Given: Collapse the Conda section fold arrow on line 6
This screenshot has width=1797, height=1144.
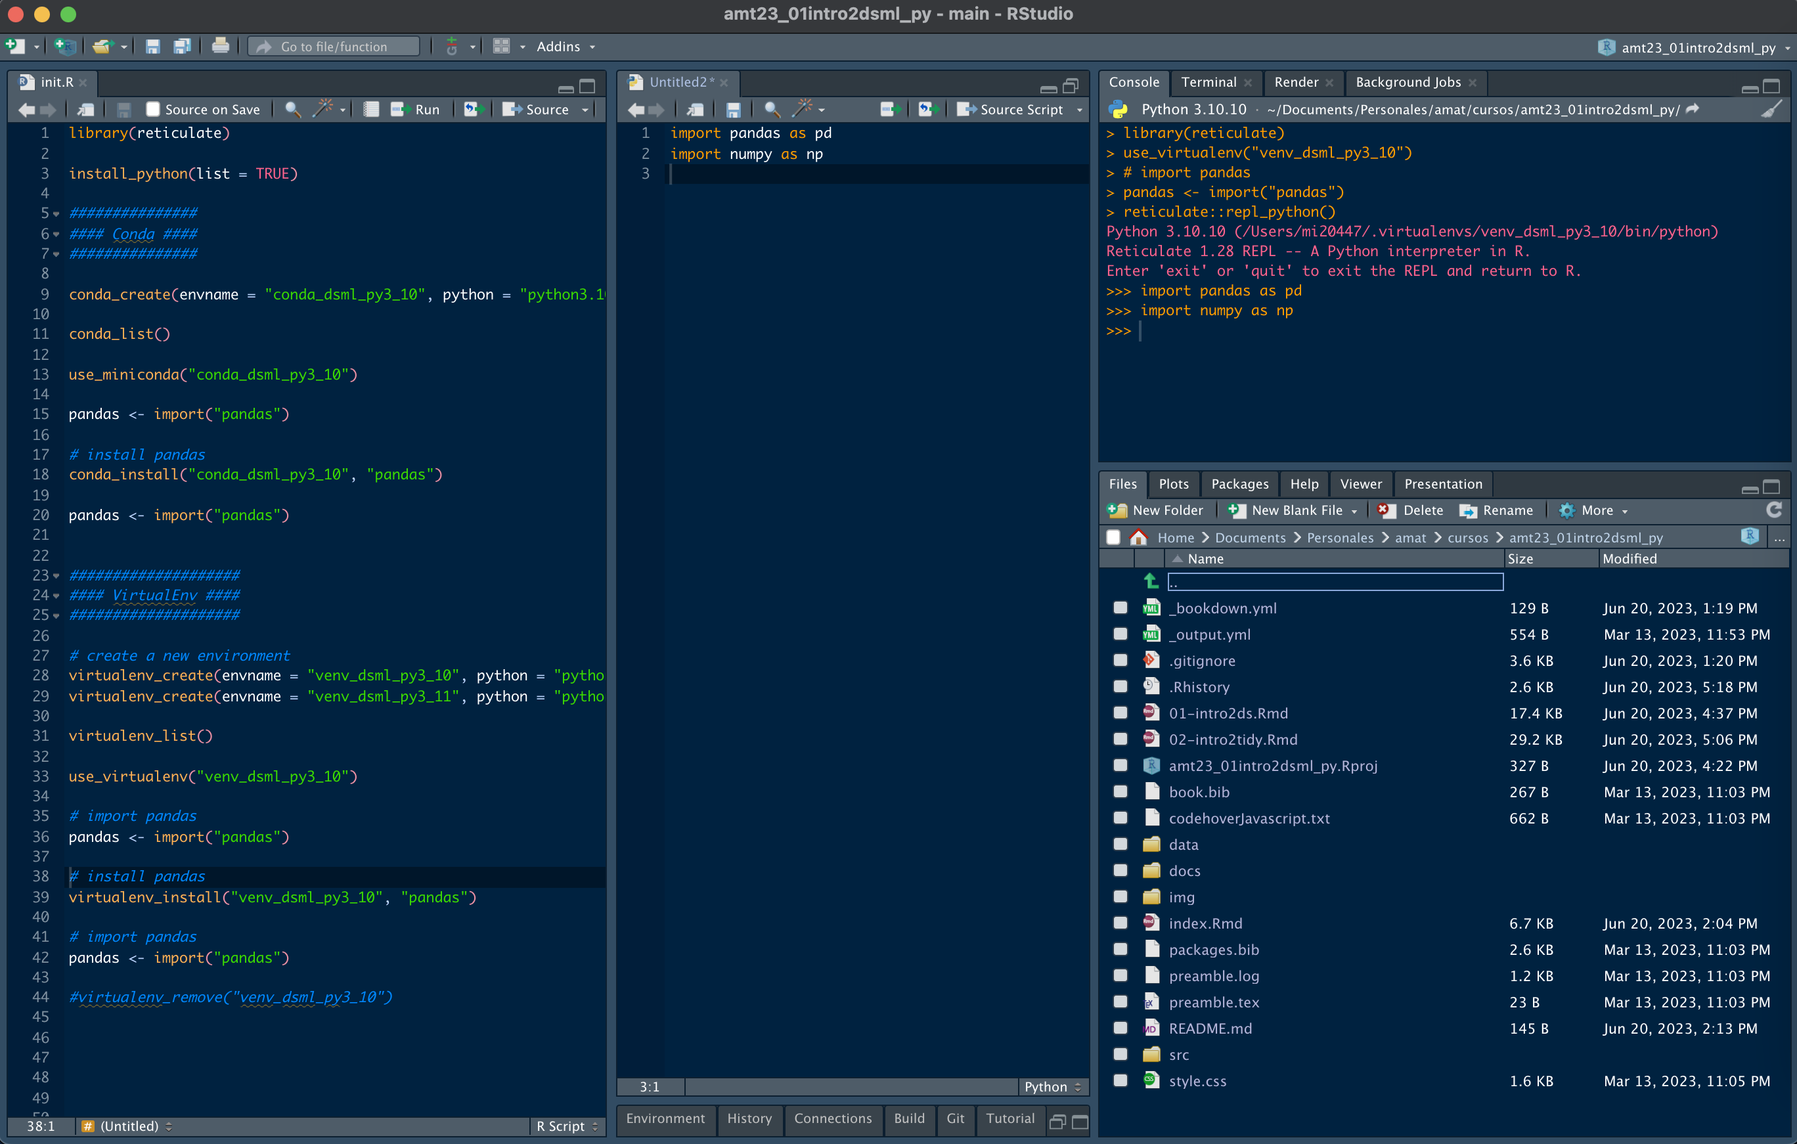Looking at the screenshot, I should point(56,234).
